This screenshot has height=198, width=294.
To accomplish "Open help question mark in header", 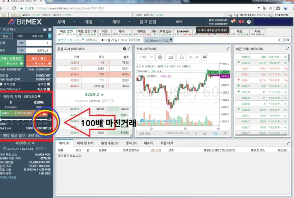I will (x=249, y=22).
